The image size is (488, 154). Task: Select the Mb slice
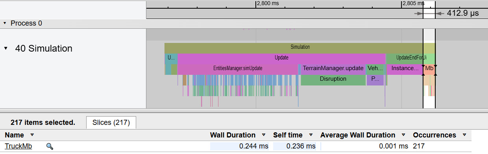coord(429,69)
